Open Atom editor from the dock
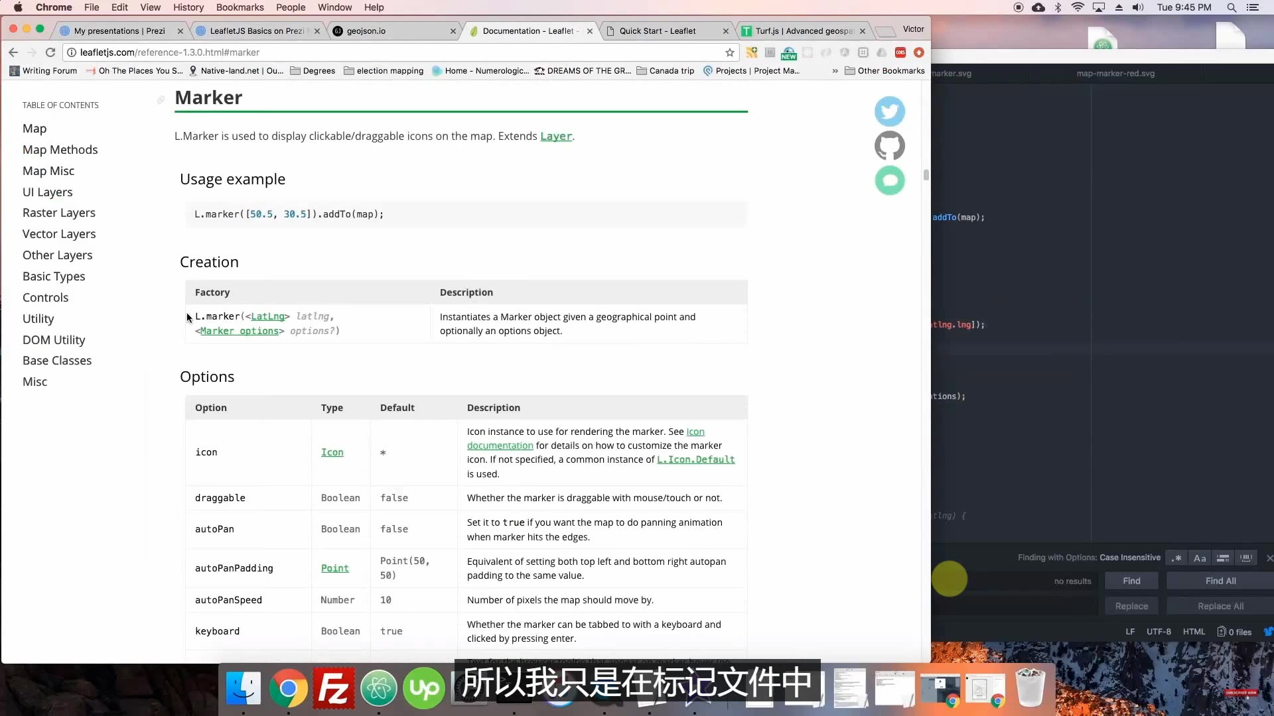The width and height of the screenshot is (1274, 716). (x=379, y=689)
